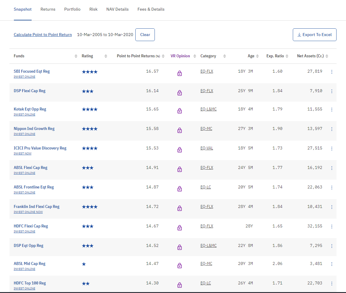Click four-star rating of SBI Focused Eqt Reg
This screenshot has height=293, width=346.
tap(90, 72)
